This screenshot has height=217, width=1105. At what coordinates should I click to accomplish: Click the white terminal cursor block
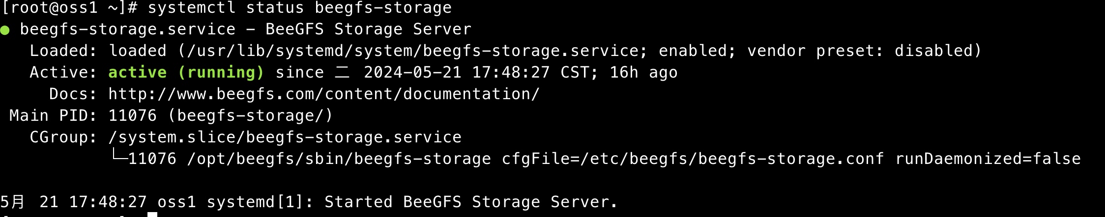[x=152, y=215]
